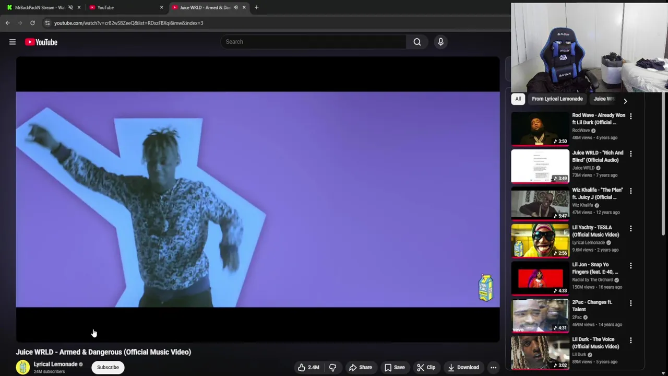Screen dimensions: 668x376
Task: Download the video
Action: 463,368
